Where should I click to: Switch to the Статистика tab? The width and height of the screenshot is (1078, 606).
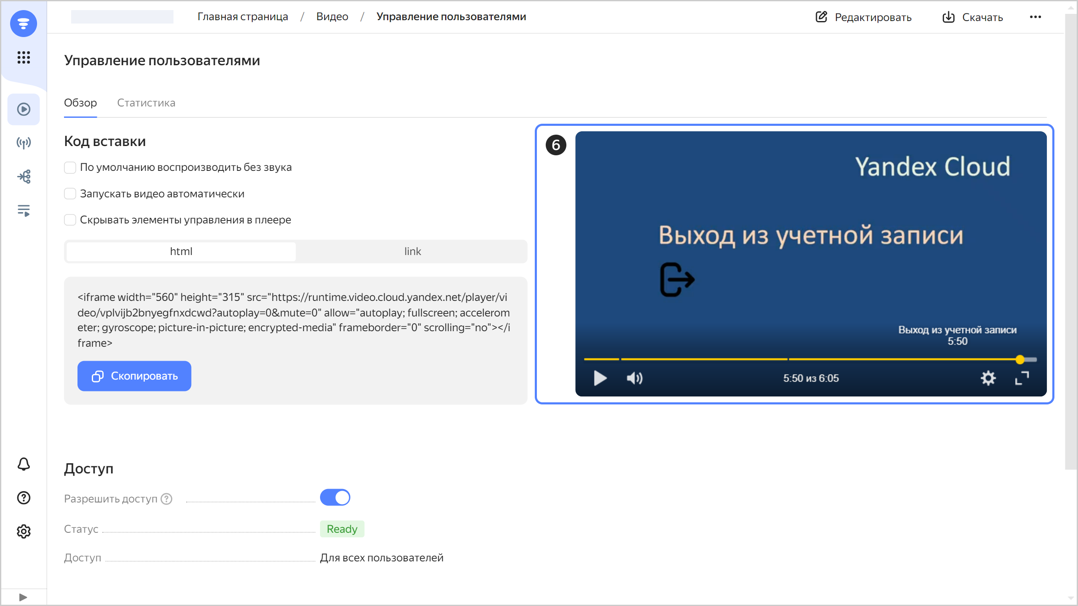146,103
